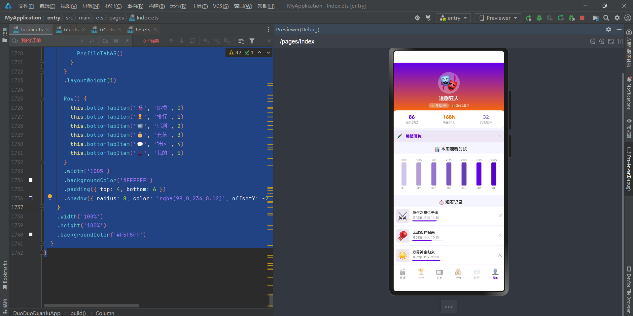This screenshot has height=316, width=633.
Task: Stop the running process with red square
Action: pos(582,18)
